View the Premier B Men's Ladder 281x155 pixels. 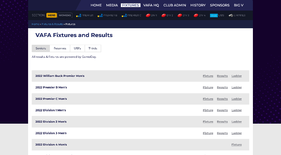coord(236,87)
